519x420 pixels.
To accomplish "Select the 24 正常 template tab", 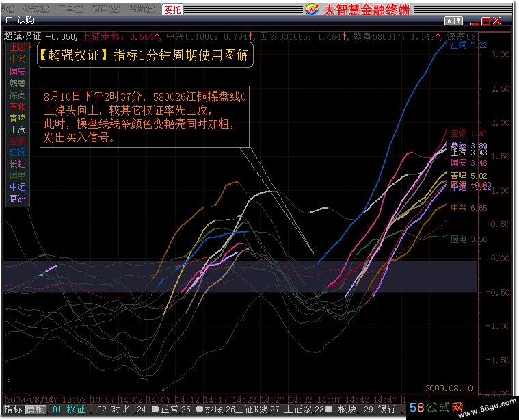I will (159, 410).
